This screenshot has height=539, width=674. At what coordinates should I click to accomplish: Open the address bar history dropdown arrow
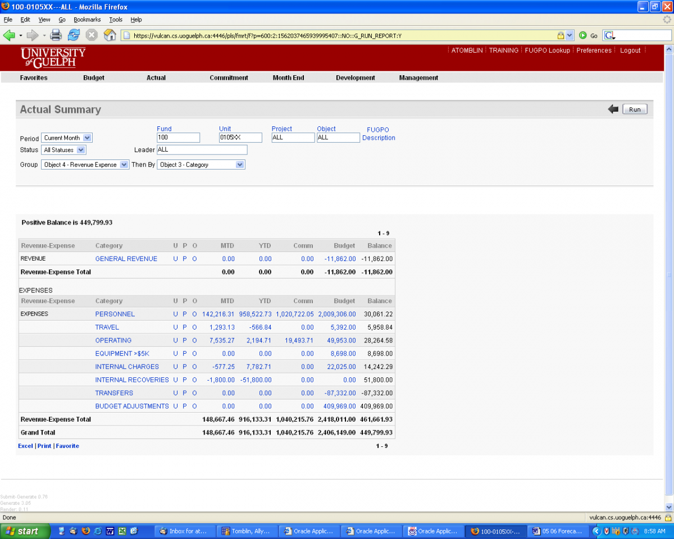tap(570, 35)
